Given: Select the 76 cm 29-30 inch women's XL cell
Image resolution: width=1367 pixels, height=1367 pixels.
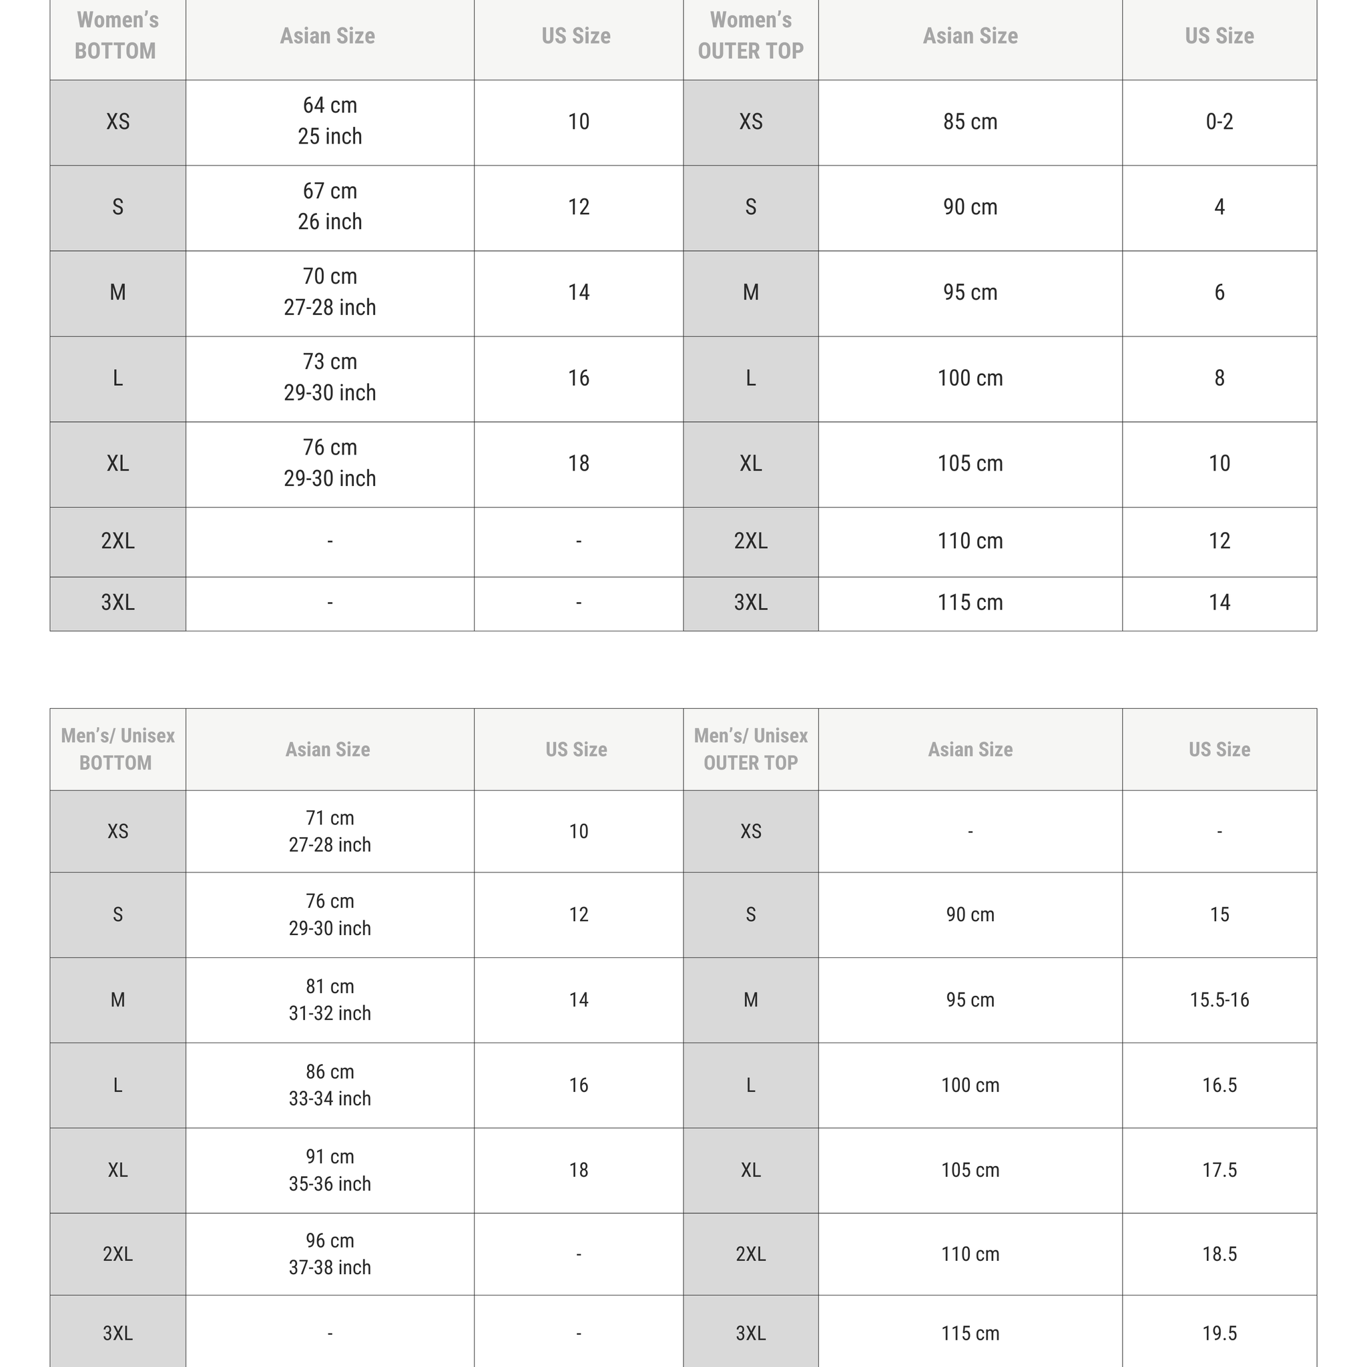Looking at the screenshot, I should (x=330, y=465).
